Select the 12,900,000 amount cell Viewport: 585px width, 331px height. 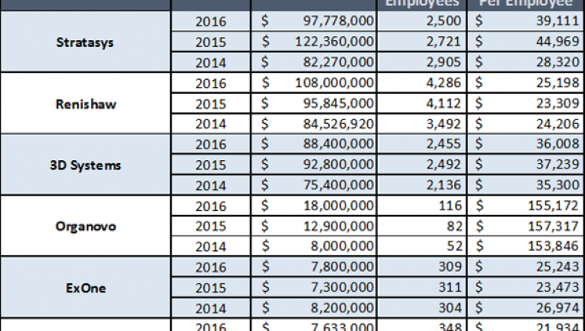pyautogui.click(x=314, y=226)
